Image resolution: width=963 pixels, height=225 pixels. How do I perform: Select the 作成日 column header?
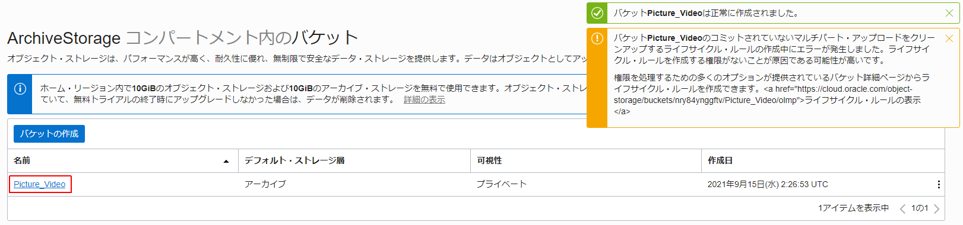point(720,160)
